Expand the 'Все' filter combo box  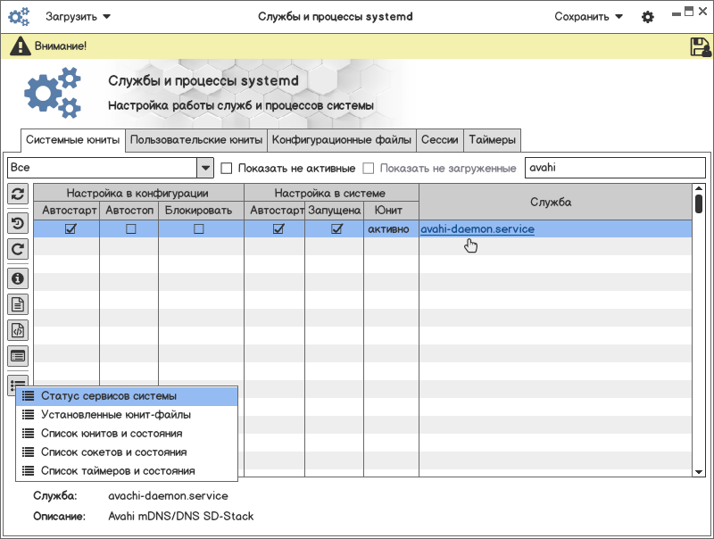pos(204,168)
